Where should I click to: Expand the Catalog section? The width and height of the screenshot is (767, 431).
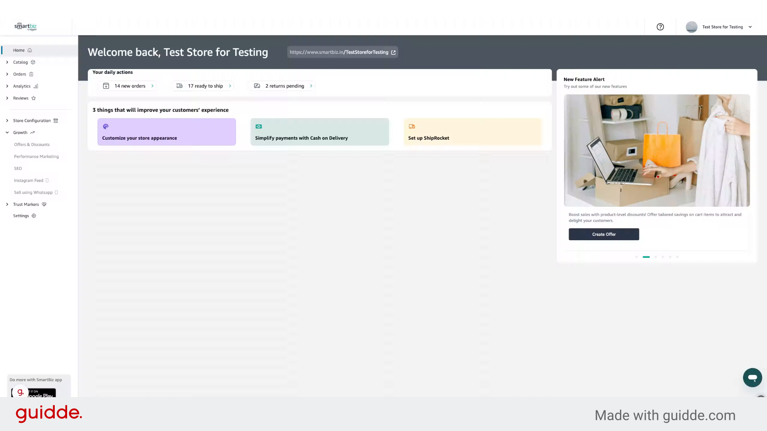[7, 62]
